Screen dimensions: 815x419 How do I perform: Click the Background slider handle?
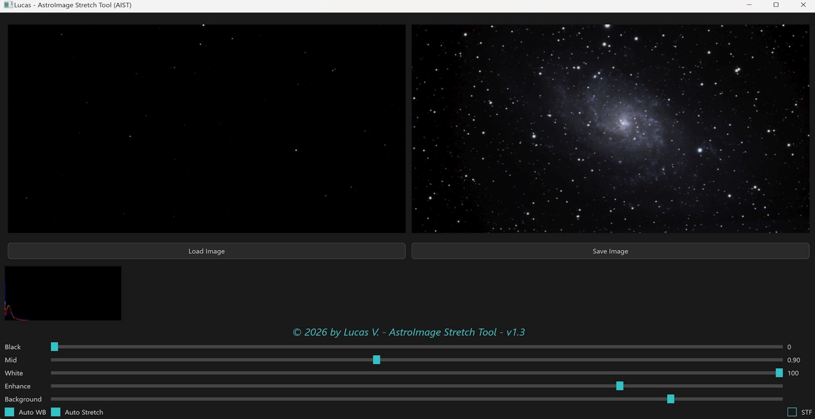pyautogui.click(x=671, y=399)
